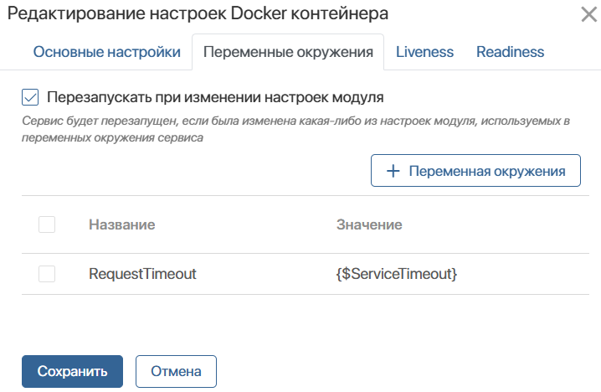Image resolution: width=601 pixels, height=392 pixels.
Task: Click the Перезапускать при изменении настроек модуля label
Action: pos(215,97)
